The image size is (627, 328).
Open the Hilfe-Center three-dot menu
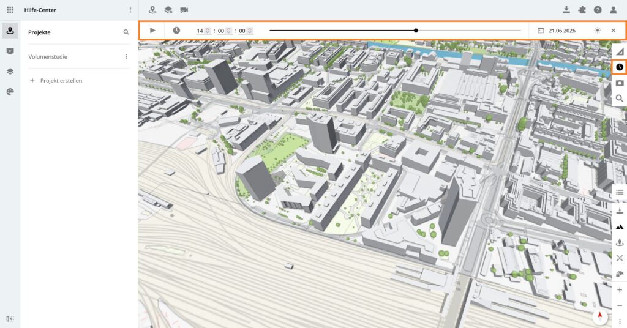point(130,10)
